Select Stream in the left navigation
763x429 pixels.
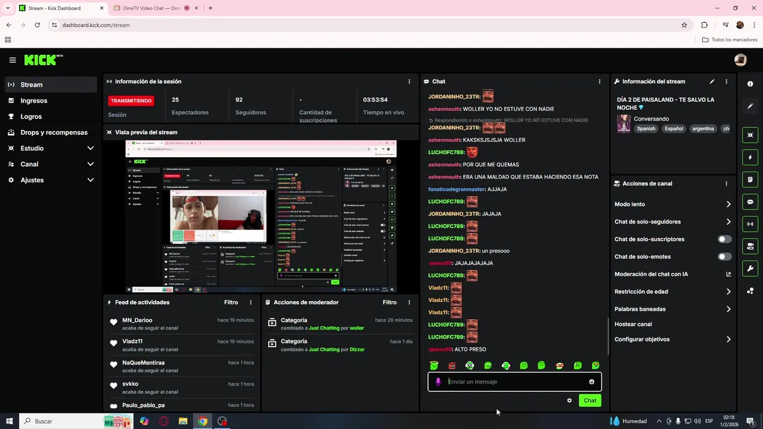(51, 85)
